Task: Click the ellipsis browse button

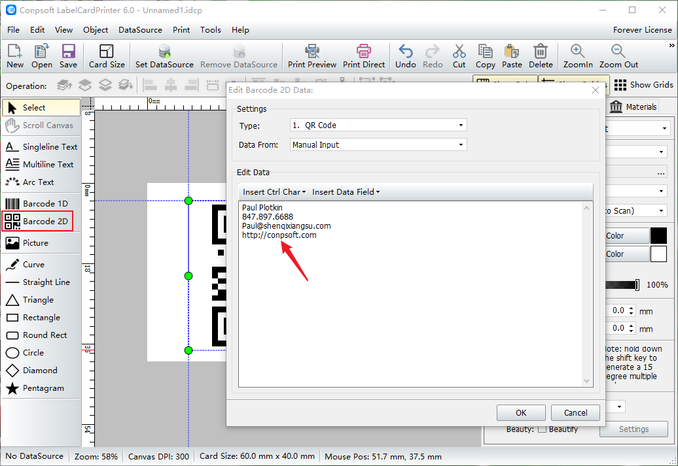Action: [661, 173]
